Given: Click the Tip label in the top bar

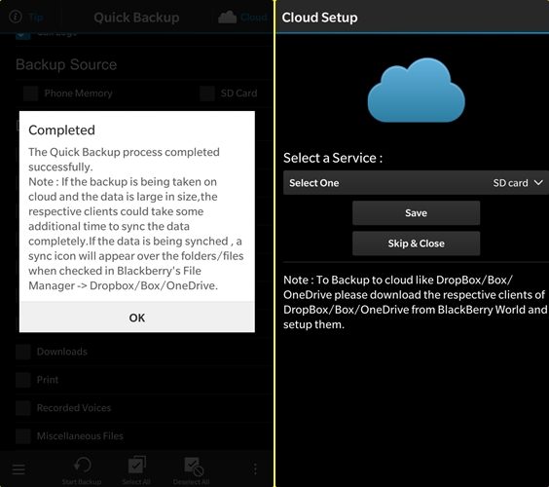Looking at the screenshot, I should tap(36, 18).
